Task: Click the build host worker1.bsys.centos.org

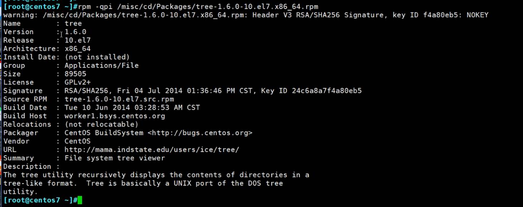Action: click(114, 116)
